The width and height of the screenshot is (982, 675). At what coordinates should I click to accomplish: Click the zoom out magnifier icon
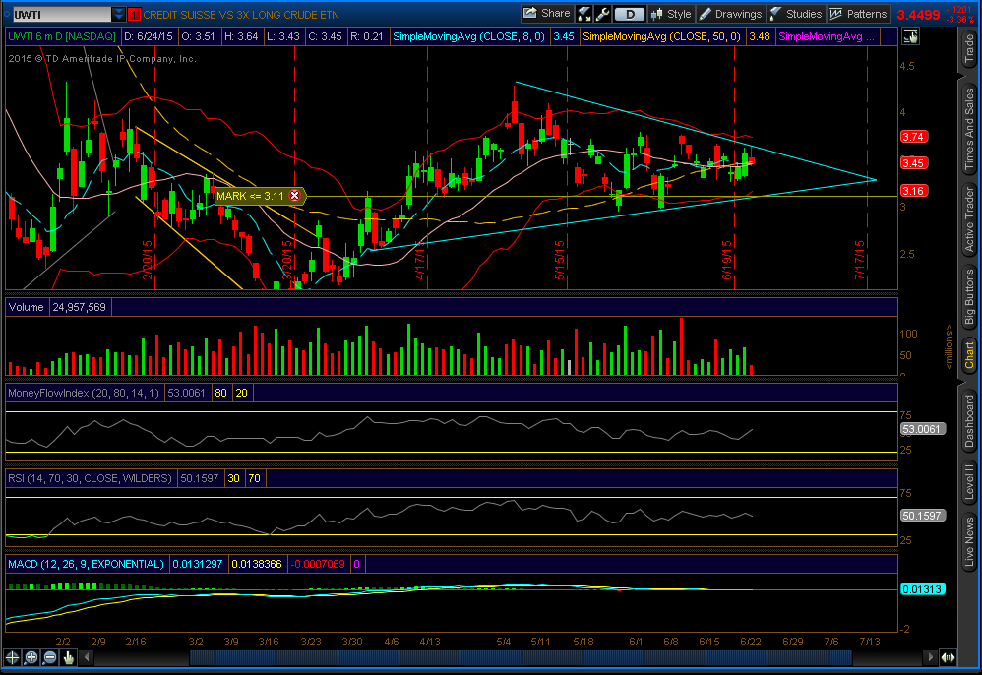(49, 657)
